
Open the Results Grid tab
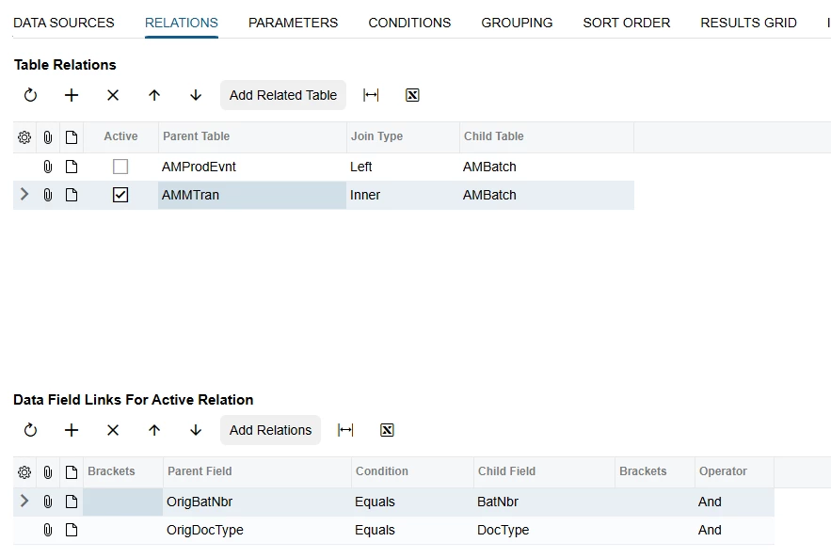(748, 23)
